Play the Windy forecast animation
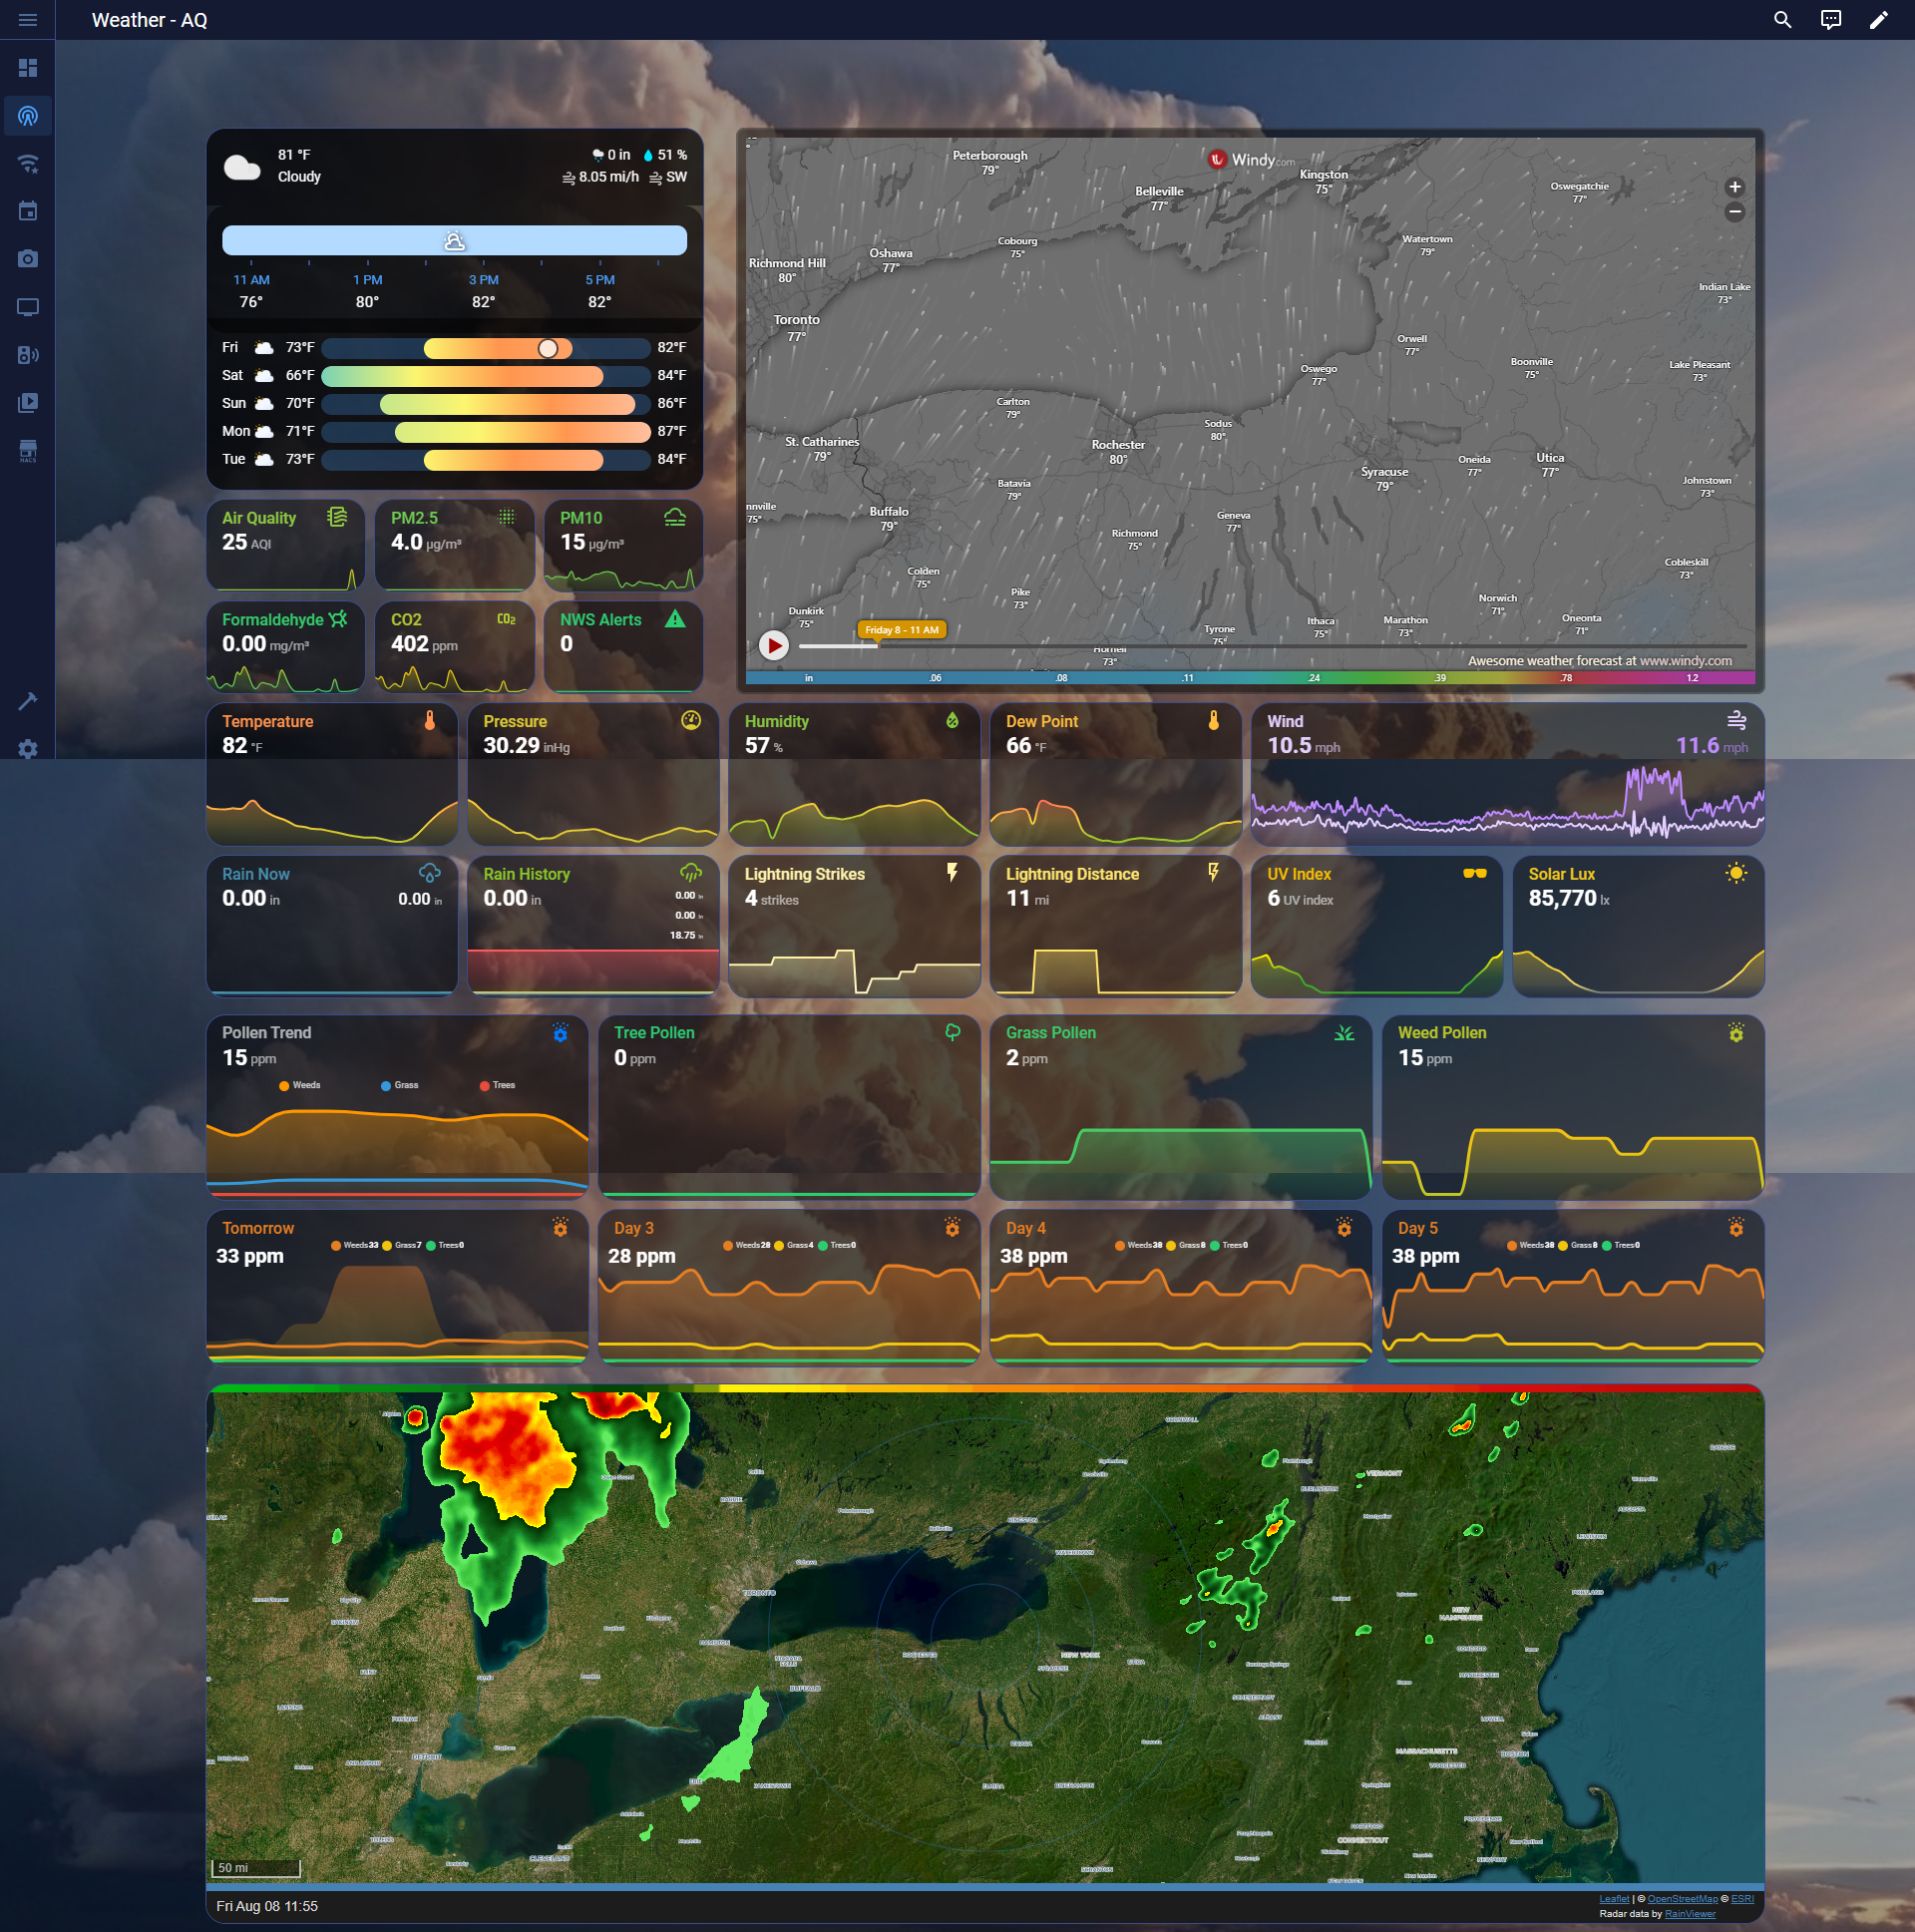 click(x=774, y=646)
